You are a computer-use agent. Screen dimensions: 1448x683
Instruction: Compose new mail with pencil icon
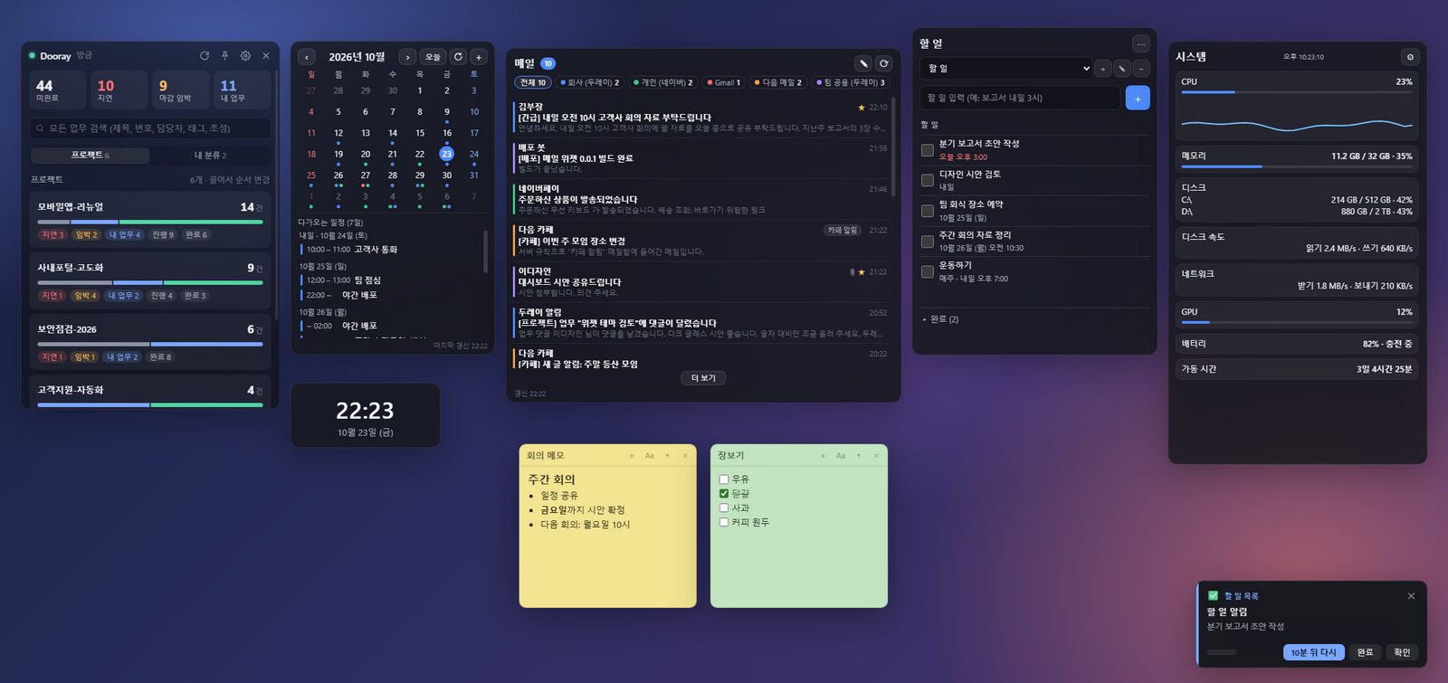[863, 63]
